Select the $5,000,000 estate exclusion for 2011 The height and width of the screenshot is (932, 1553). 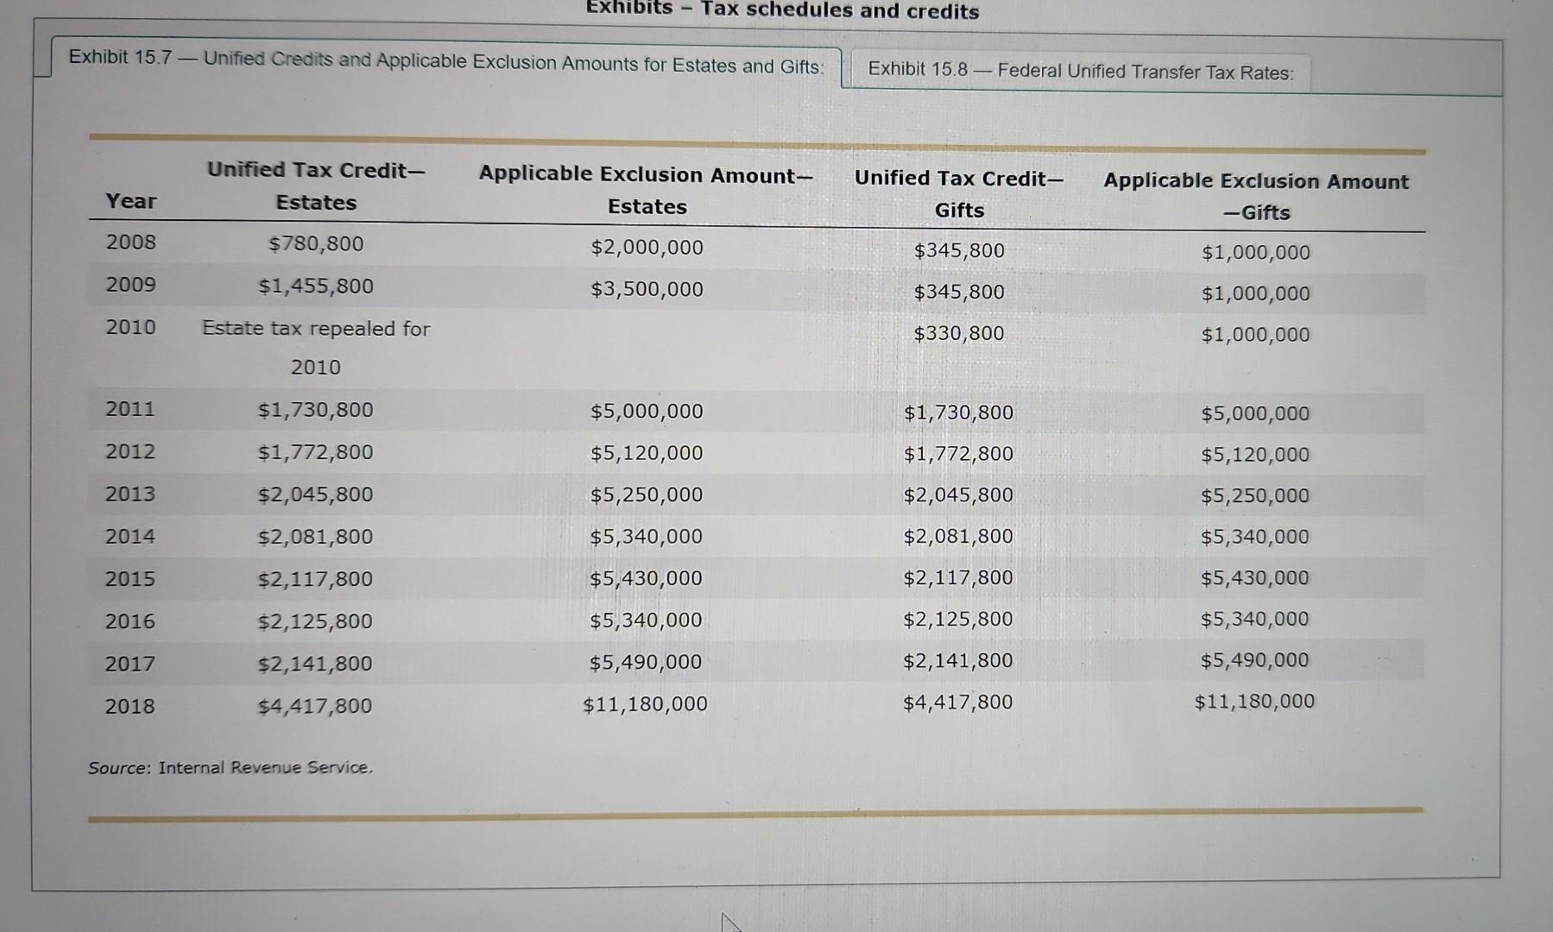(x=647, y=412)
